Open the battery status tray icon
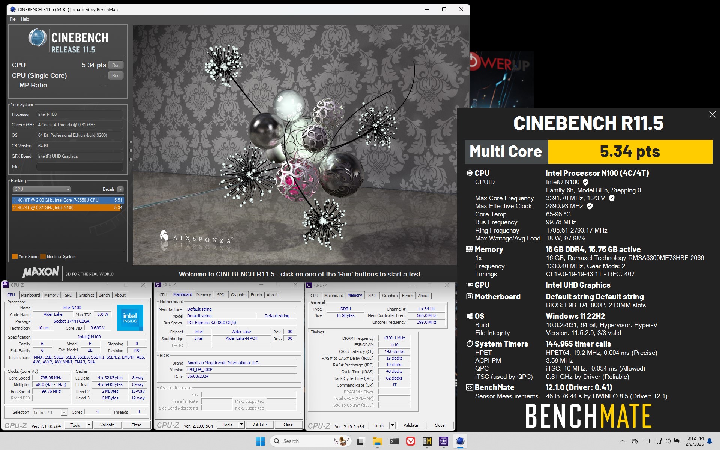Viewport: 720px width, 450px height. pos(676,441)
